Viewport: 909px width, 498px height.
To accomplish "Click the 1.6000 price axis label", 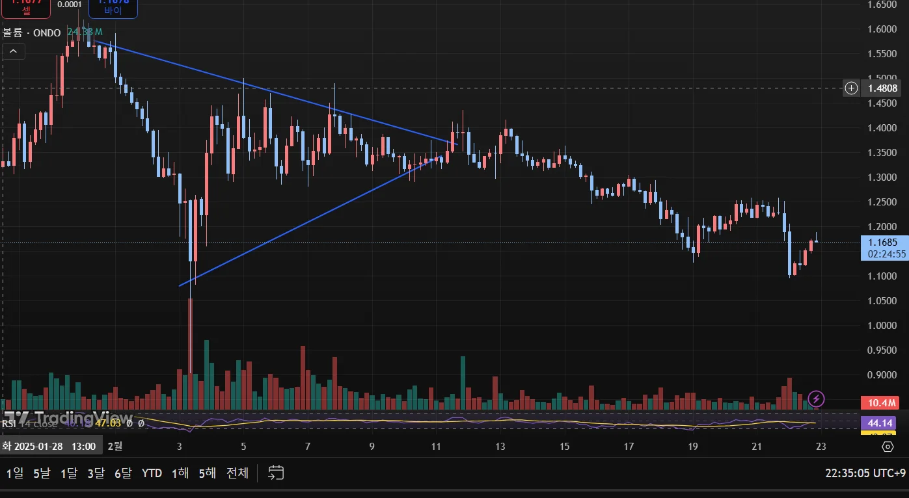I will (883, 29).
